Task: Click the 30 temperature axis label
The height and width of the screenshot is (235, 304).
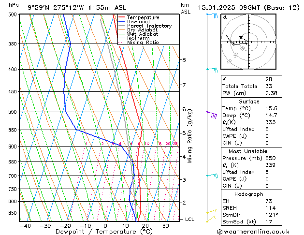Action: coord(165,226)
